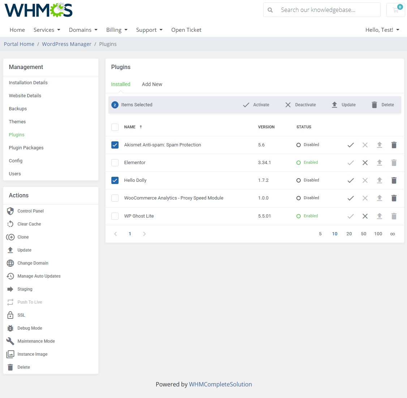Activate the Akismet plugin using its row checkmark icon
407x398 pixels.
coord(350,145)
